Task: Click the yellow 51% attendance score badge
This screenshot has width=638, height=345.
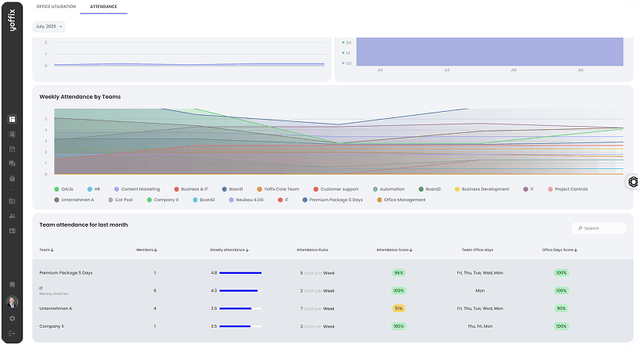Action: 398,309
